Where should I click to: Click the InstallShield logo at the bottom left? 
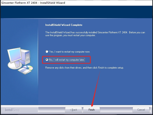(12, 110)
